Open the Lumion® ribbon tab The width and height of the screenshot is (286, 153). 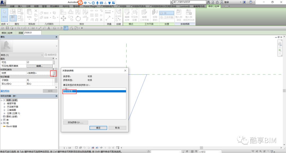[185, 6]
